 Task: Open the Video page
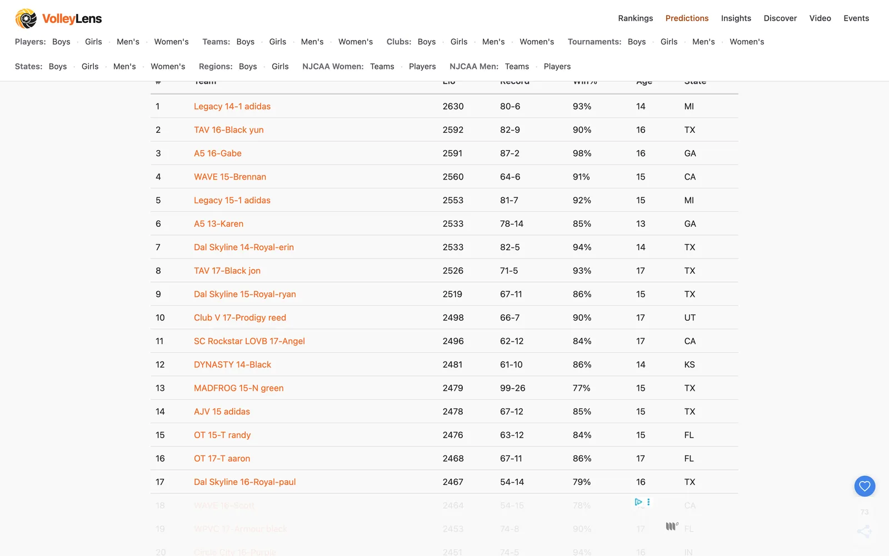click(820, 18)
